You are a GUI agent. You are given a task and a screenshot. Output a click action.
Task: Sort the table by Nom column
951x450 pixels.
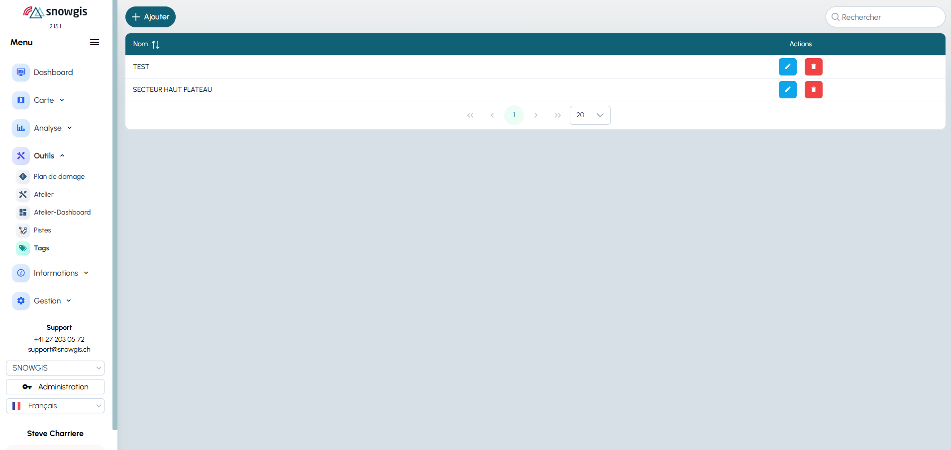[x=155, y=44]
